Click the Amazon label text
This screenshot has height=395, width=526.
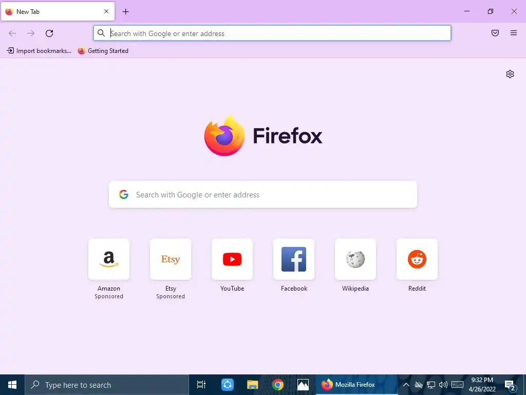tap(109, 289)
